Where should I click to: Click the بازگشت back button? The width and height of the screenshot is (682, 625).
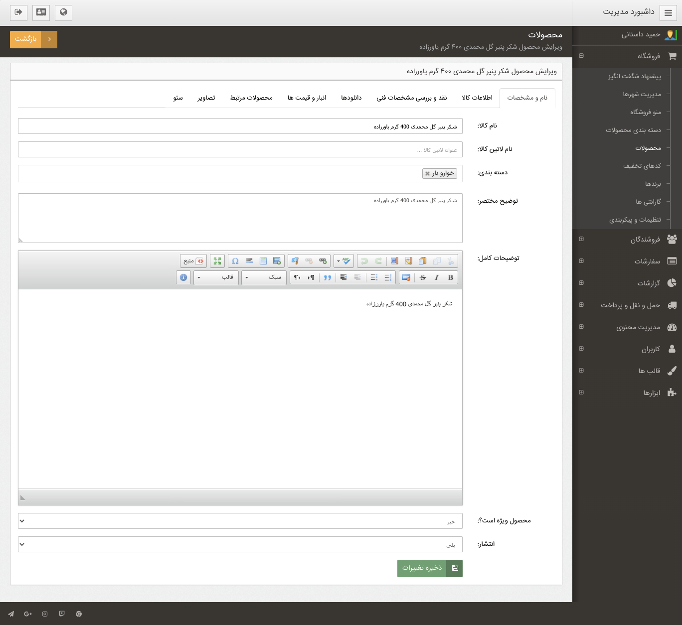pos(33,39)
